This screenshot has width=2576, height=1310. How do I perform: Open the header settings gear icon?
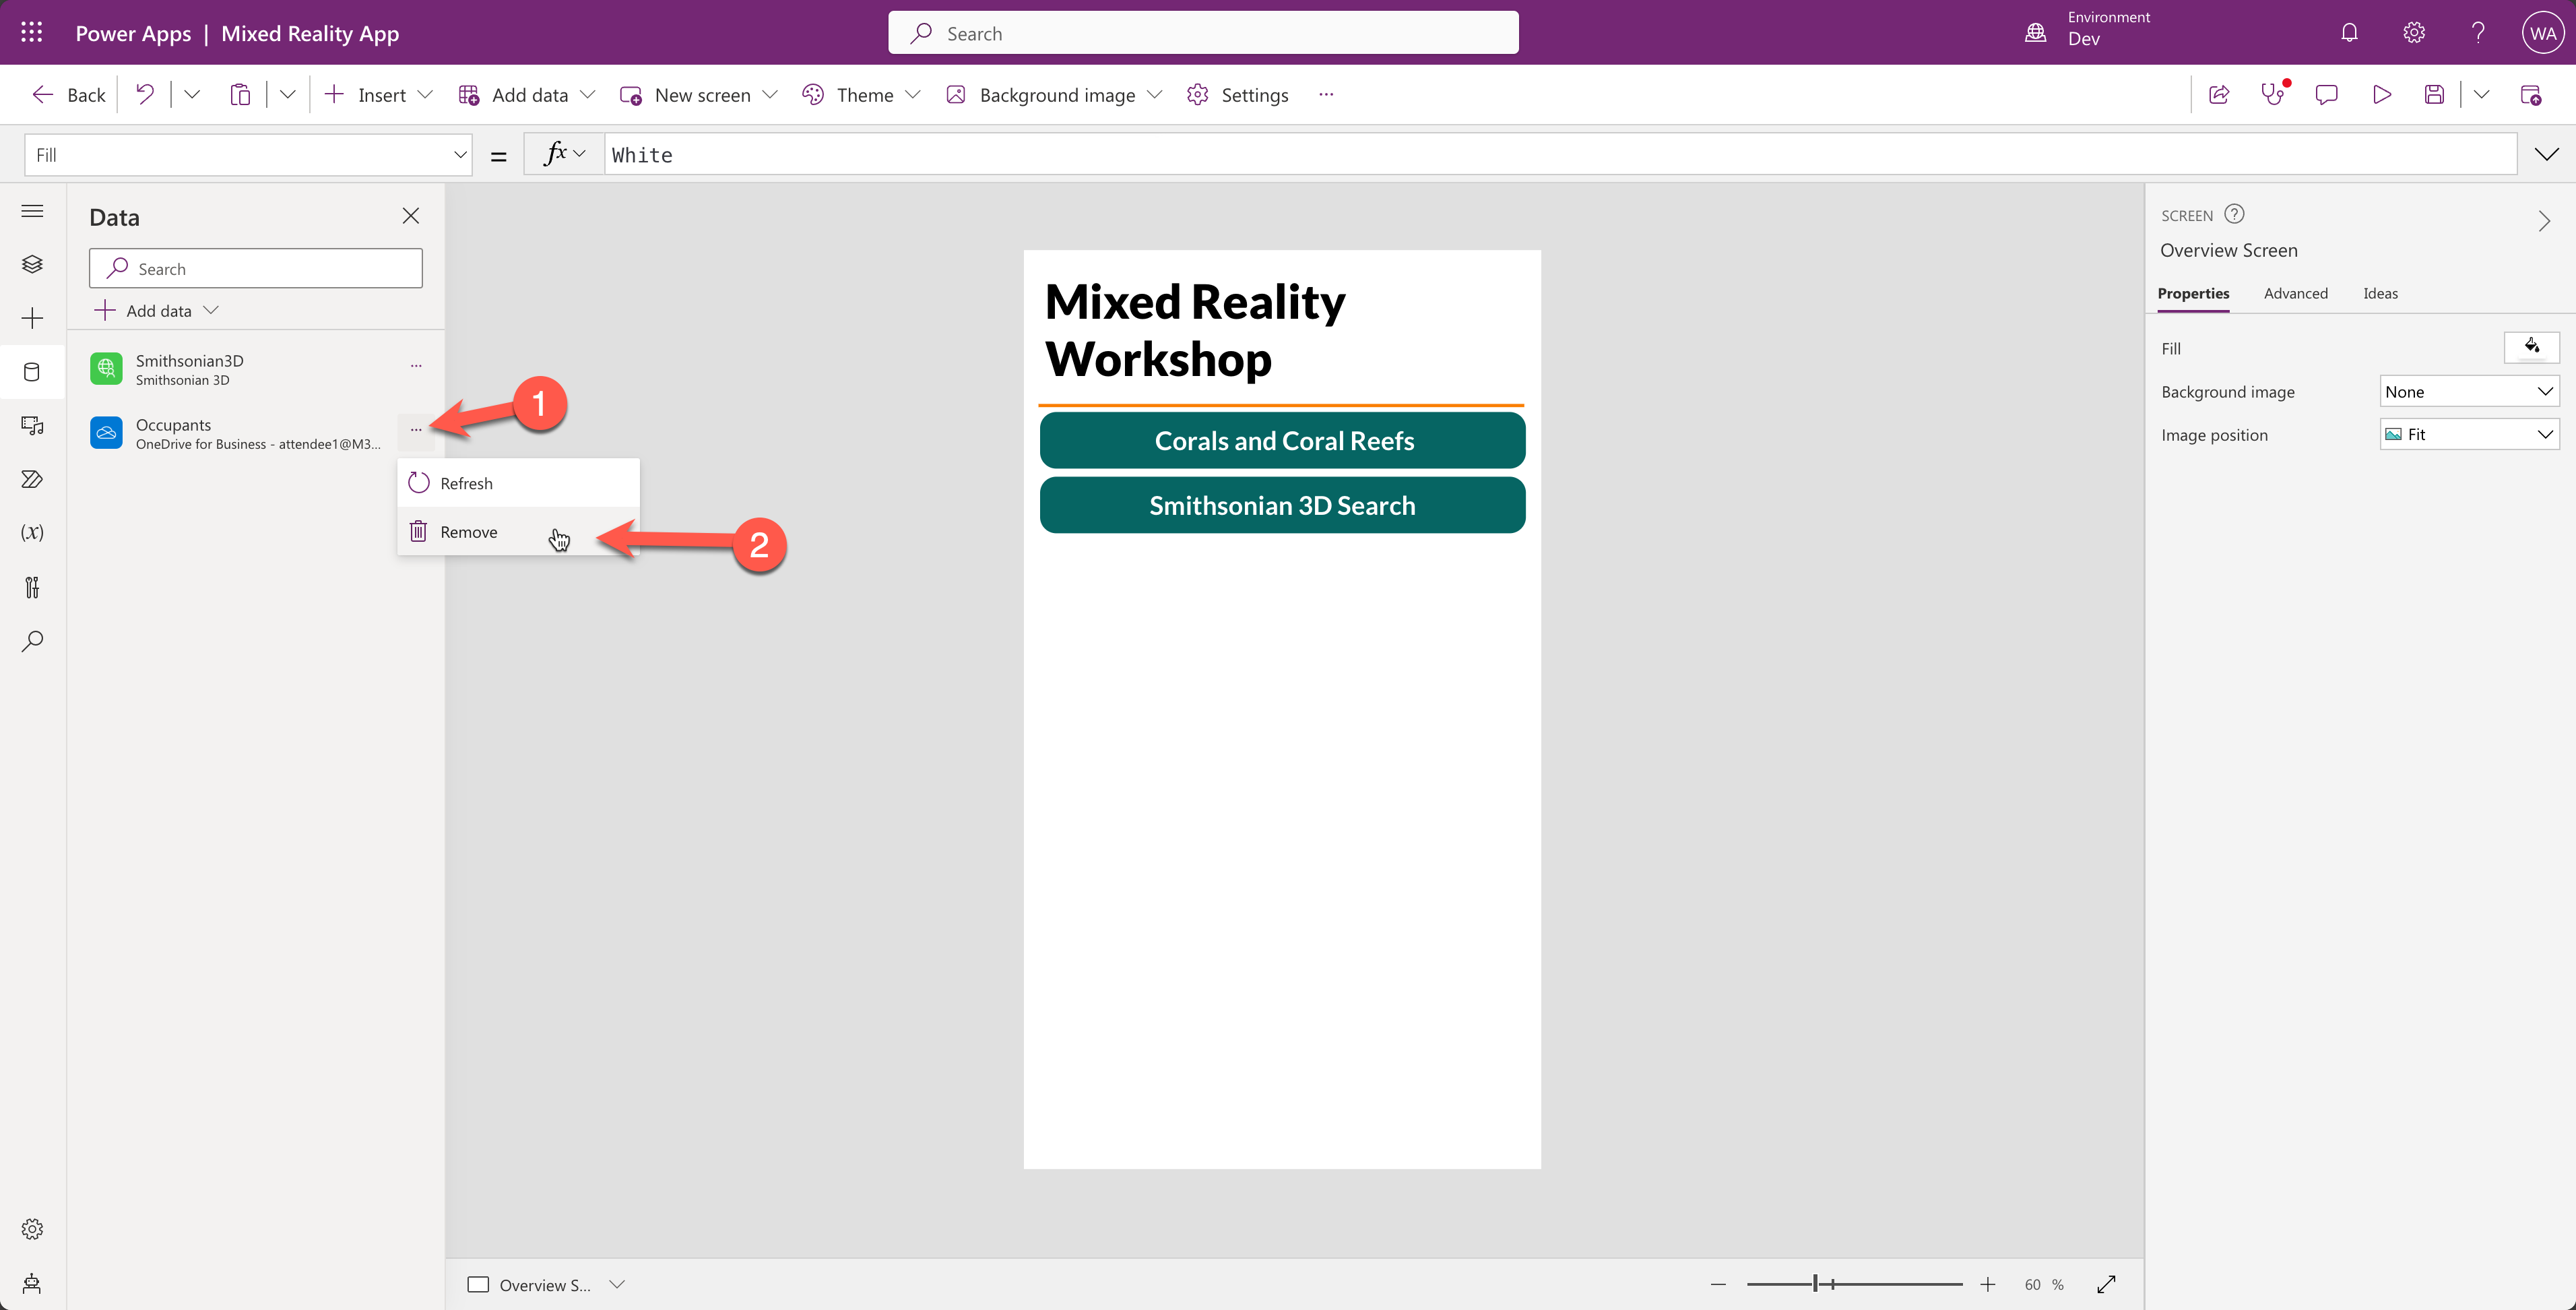[x=2414, y=33]
